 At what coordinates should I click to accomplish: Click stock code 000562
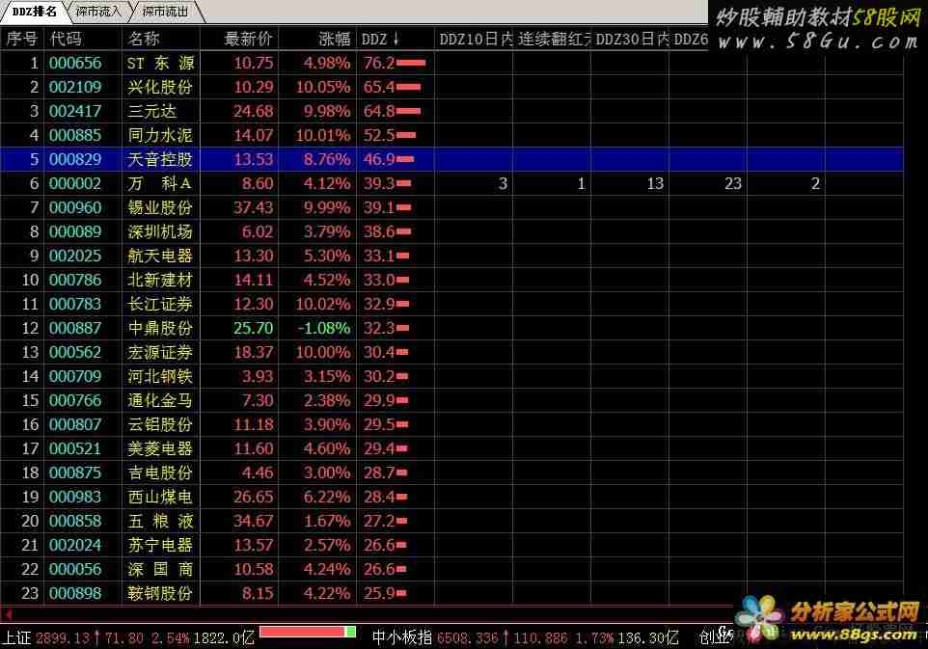click(75, 352)
